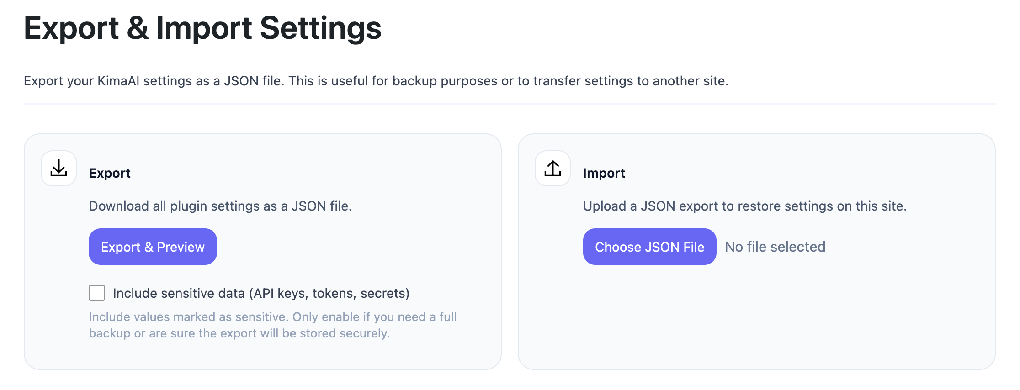Click "Download all plugin settings" description
Image resolution: width=1020 pixels, height=390 pixels.
coord(220,206)
